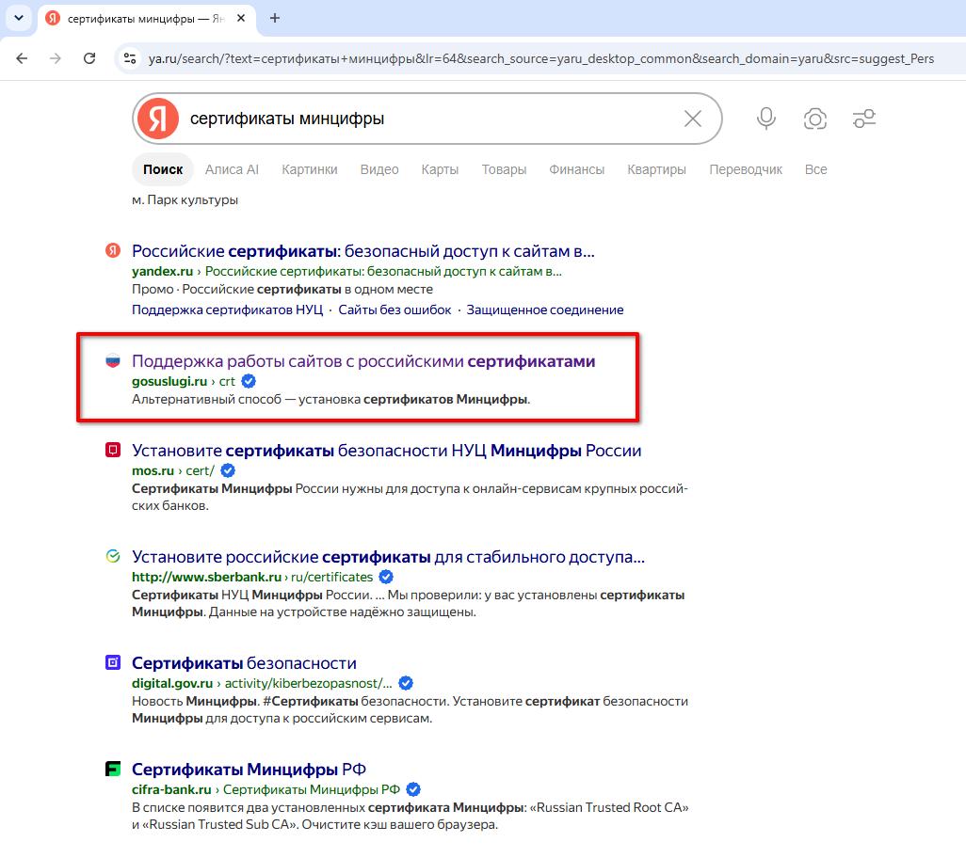Select the Поиск tab
This screenshot has height=858, width=966.
(x=163, y=169)
